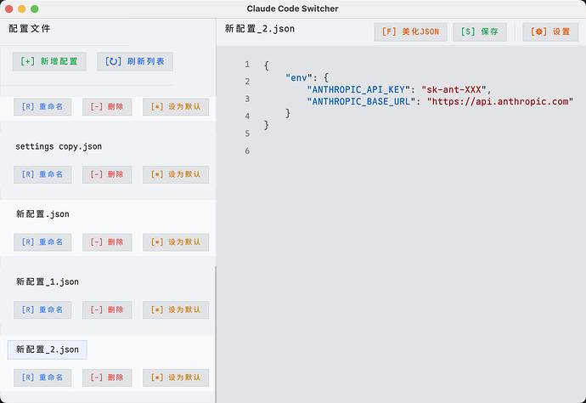
Task: Click the "sk-ant-XXX" value in editor
Action: pyautogui.click(x=454, y=90)
